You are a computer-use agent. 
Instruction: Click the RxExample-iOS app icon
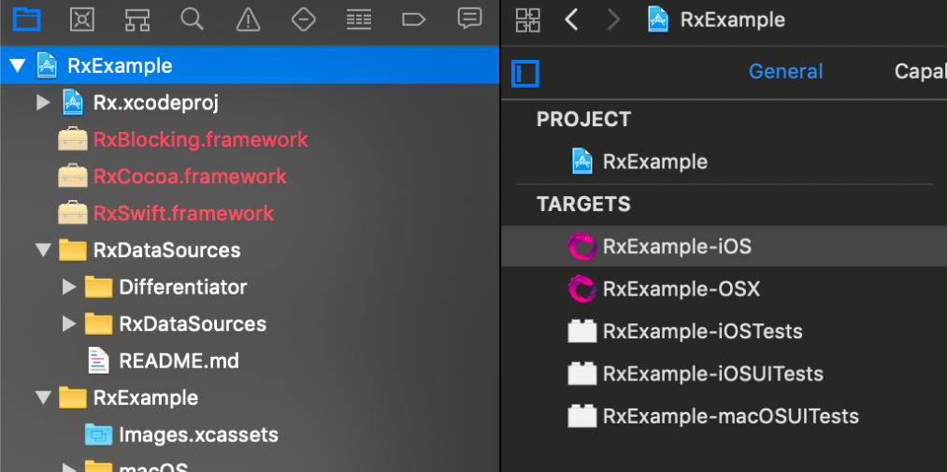pos(582,246)
